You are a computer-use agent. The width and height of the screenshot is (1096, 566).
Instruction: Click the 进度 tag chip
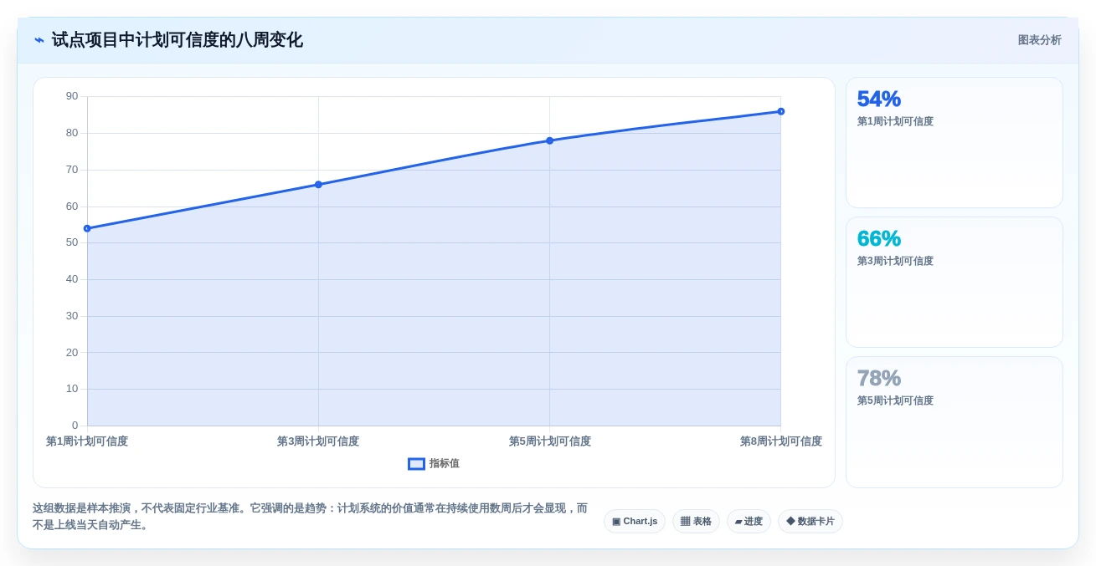tap(749, 522)
